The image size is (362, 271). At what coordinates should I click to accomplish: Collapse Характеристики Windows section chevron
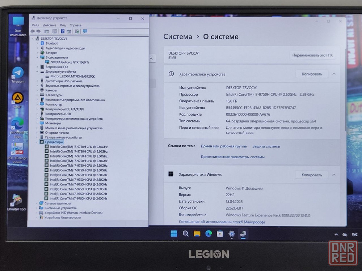[x=334, y=175]
